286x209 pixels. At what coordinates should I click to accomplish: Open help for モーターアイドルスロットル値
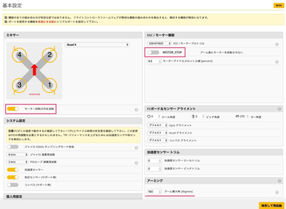[x=276, y=62]
